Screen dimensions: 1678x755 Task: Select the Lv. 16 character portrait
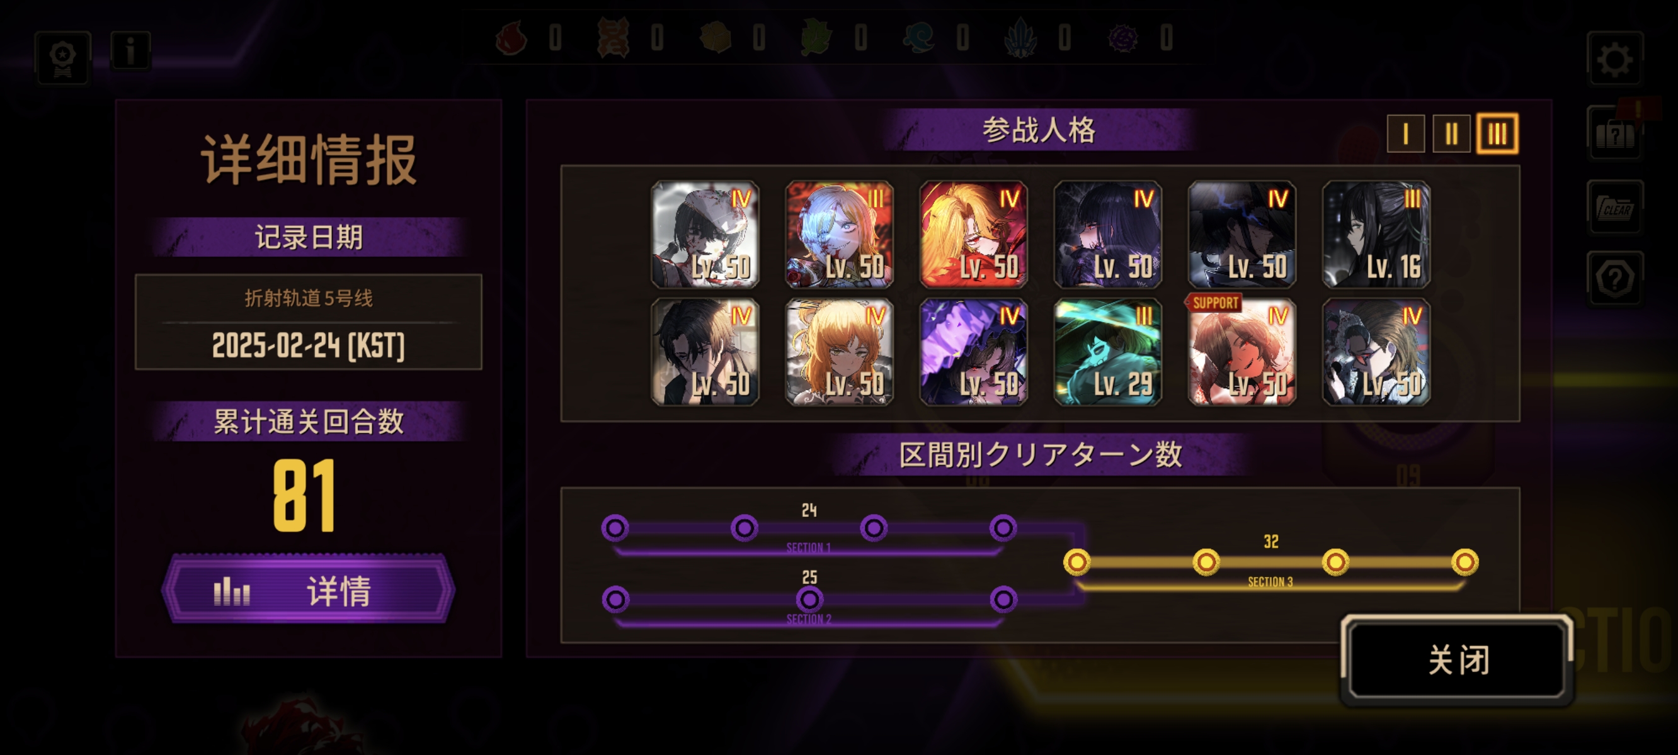1376,235
